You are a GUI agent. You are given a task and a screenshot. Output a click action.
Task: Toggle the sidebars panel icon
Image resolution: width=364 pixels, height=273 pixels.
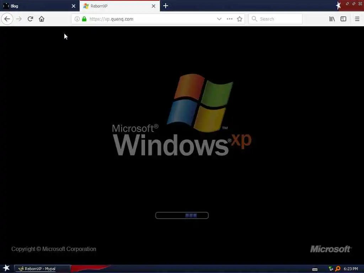click(x=343, y=19)
